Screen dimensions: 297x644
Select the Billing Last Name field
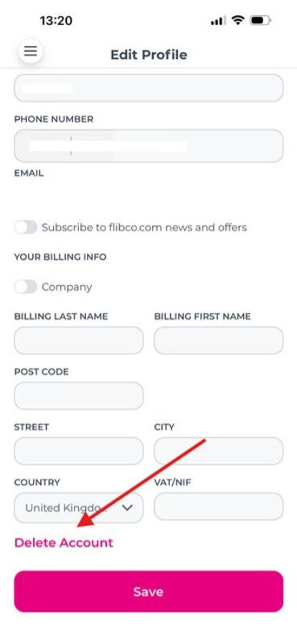(x=79, y=340)
